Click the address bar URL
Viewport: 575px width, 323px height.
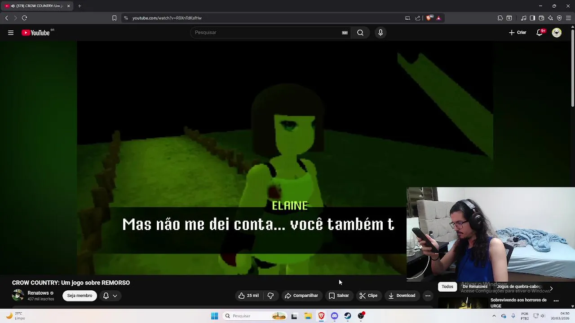point(167,18)
